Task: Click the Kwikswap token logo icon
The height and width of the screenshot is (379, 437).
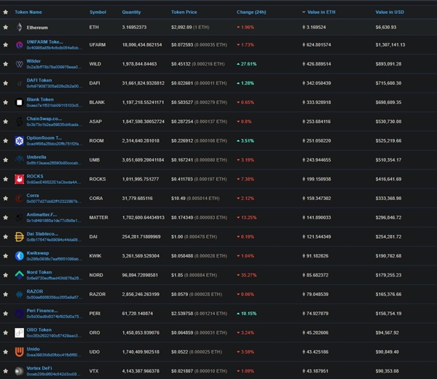Action: pyautogui.click(x=19, y=256)
